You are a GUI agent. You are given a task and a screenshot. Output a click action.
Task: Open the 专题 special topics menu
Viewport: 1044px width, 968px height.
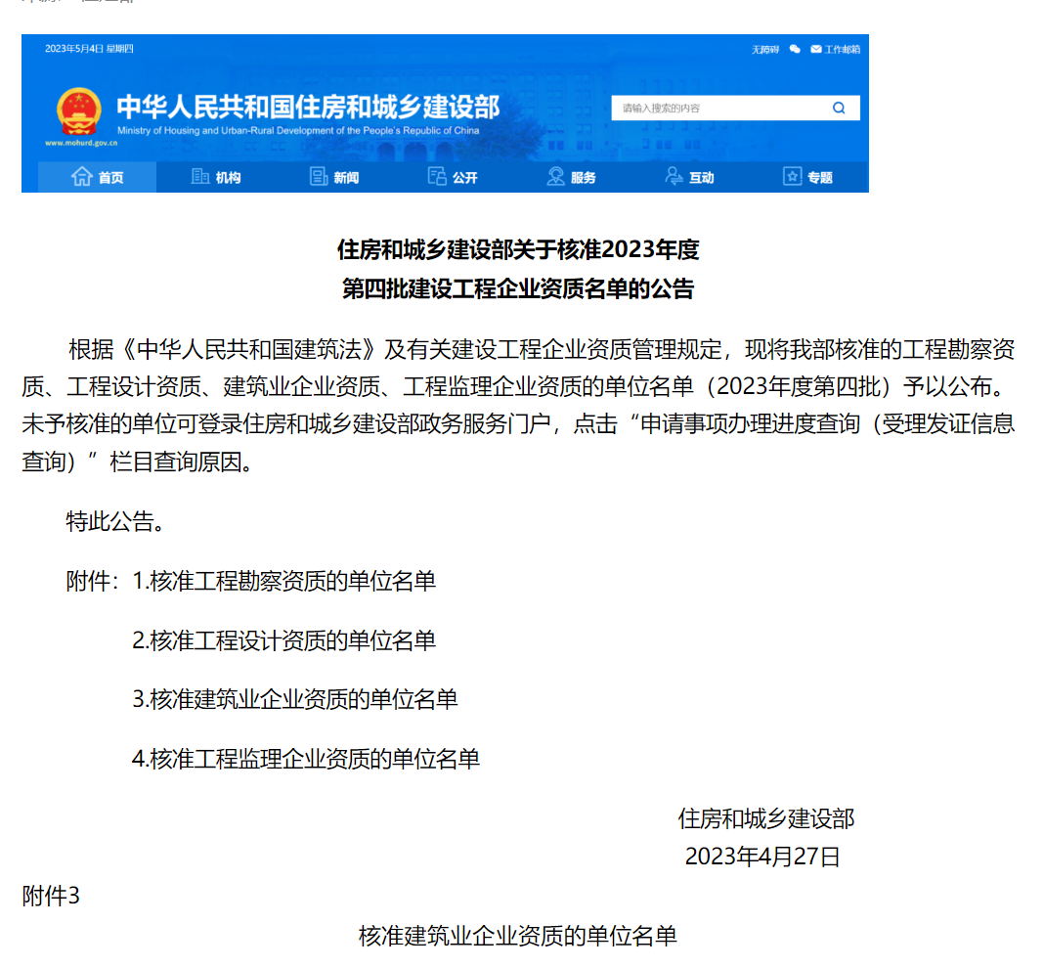tap(807, 177)
